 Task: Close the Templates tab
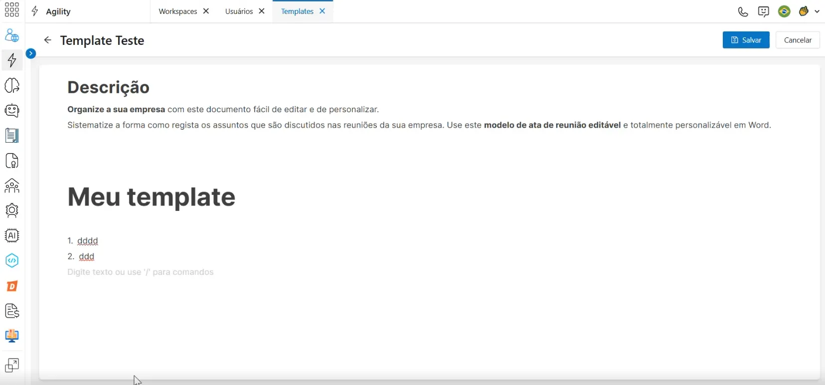point(323,11)
